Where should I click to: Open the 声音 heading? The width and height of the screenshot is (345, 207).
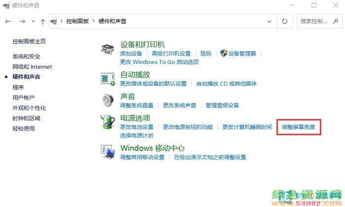click(128, 96)
